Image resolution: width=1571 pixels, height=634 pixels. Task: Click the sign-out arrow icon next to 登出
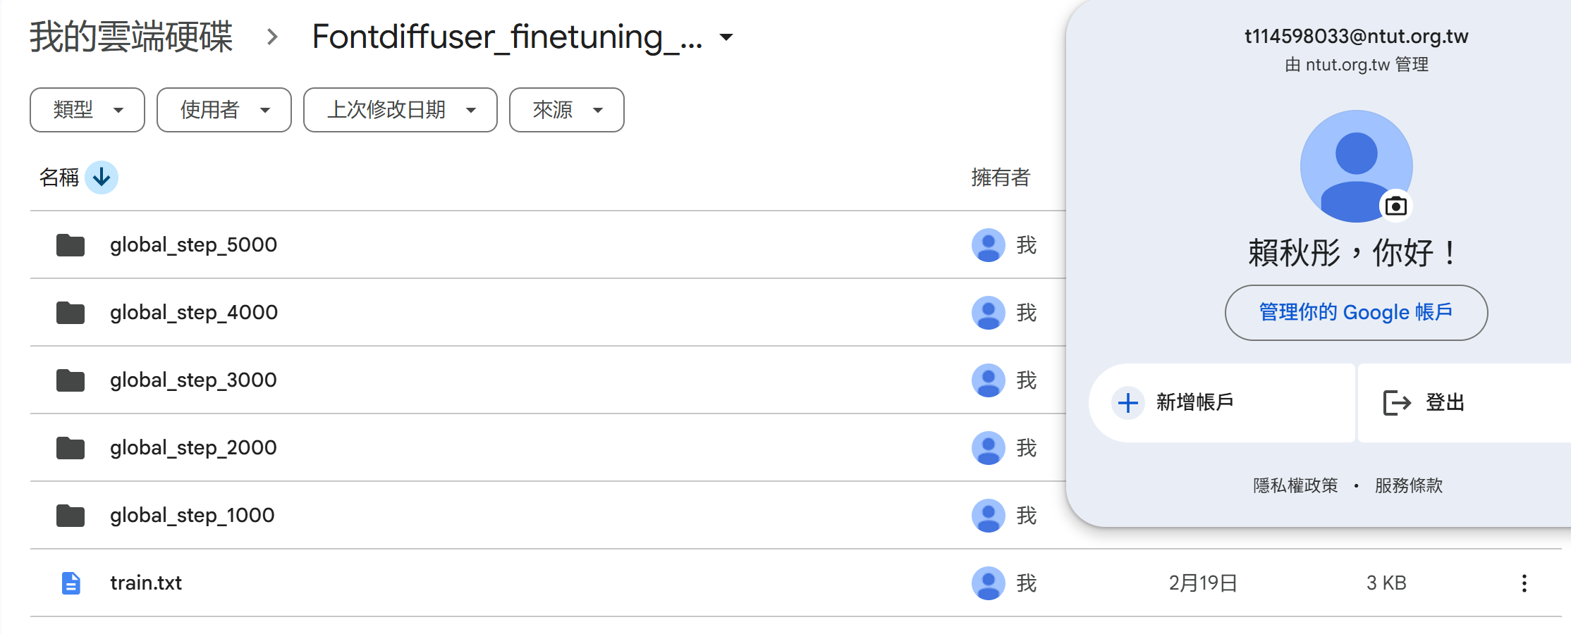click(x=1397, y=403)
